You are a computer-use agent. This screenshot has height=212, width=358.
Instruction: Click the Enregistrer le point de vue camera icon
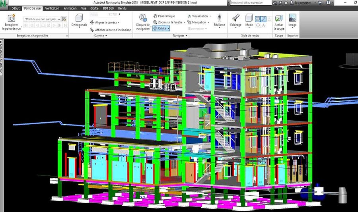(x=11, y=18)
